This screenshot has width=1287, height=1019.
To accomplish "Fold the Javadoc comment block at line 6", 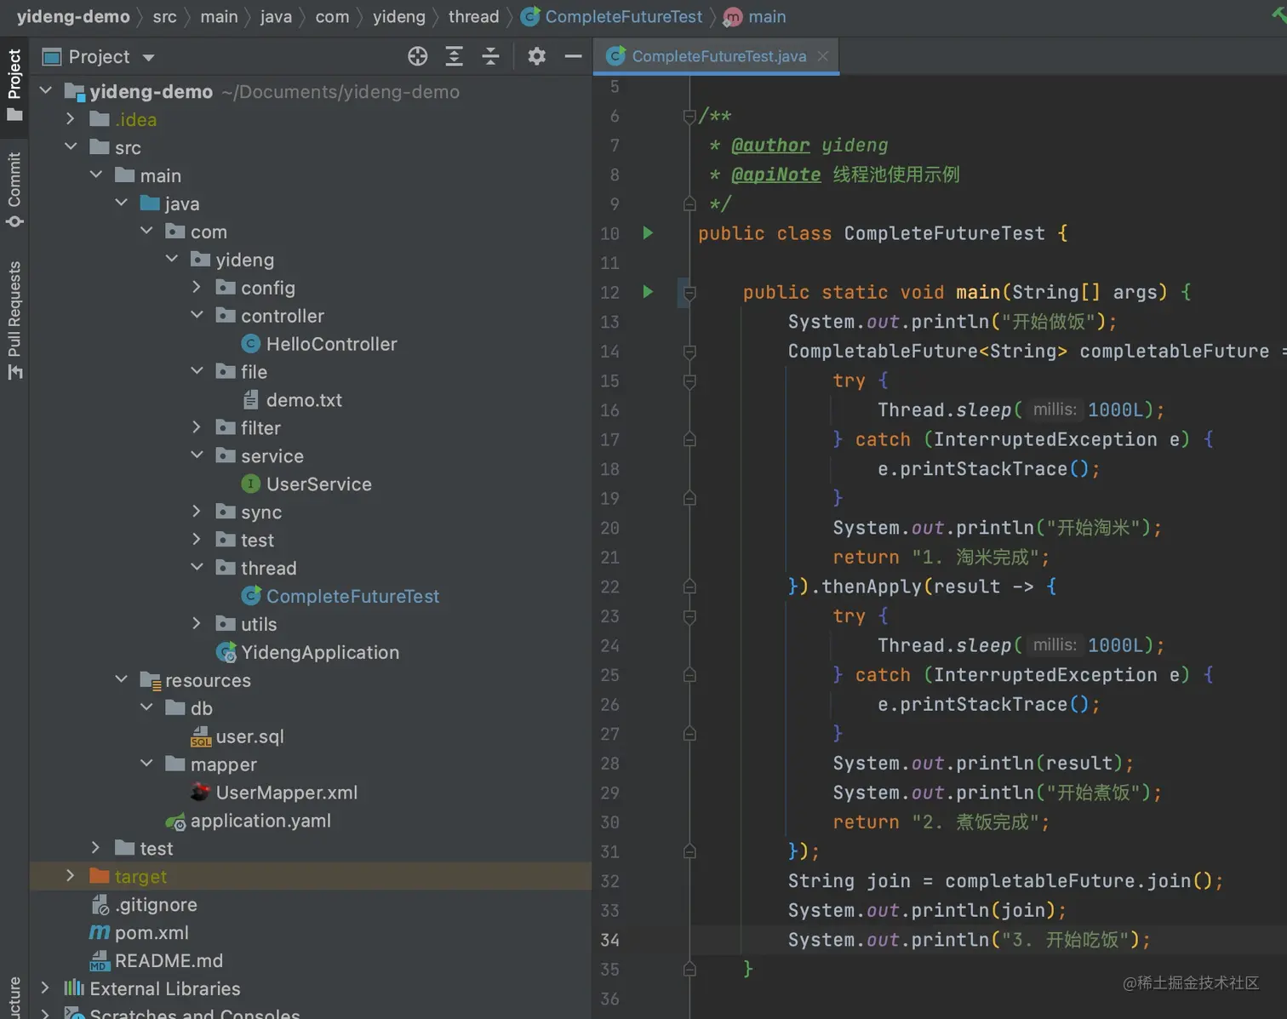I will tap(689, 117).
